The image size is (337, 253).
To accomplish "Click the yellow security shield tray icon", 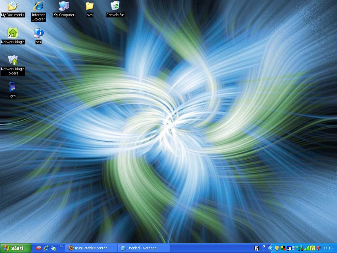I will coord(277,248).
